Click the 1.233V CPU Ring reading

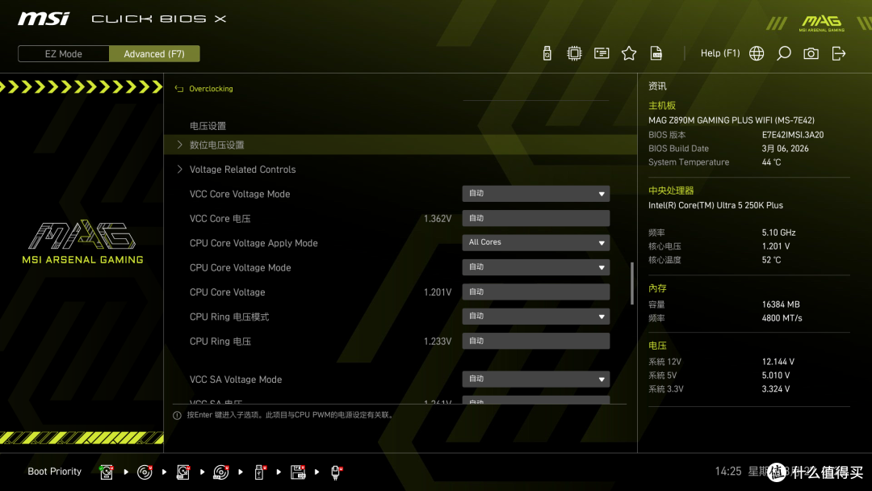(x=437, y=342)
